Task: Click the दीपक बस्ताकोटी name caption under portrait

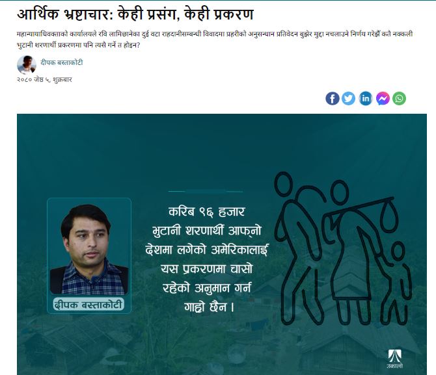Action: tap(89, 305)
